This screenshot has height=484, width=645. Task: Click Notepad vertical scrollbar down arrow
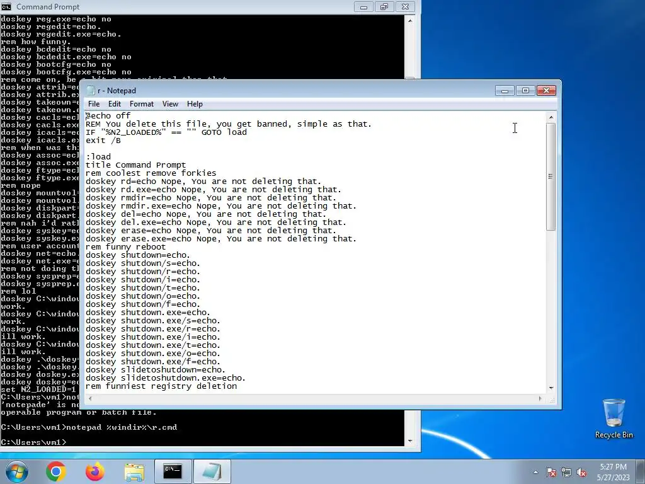[551, 388]
